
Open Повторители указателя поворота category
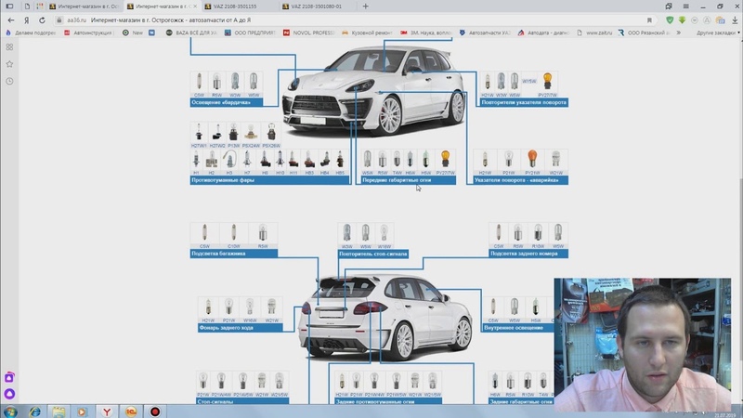coord(524,102)
